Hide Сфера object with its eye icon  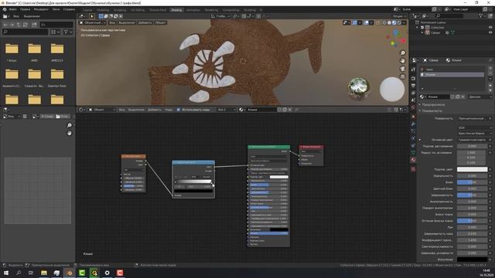click(490, 32)
